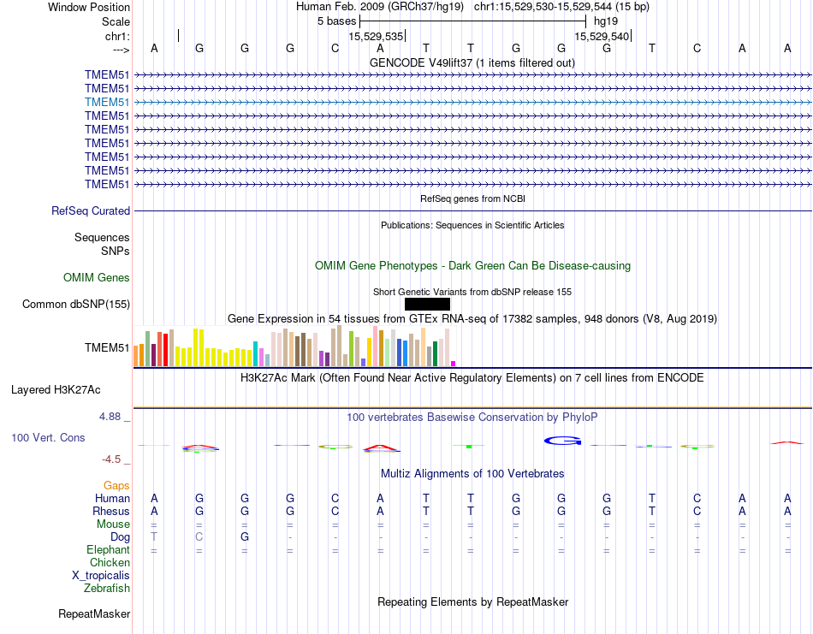Open the Common dbSNP(155) label
This screenshot has height=634, width=813.
pyautogui.click(x=76, y=305)
